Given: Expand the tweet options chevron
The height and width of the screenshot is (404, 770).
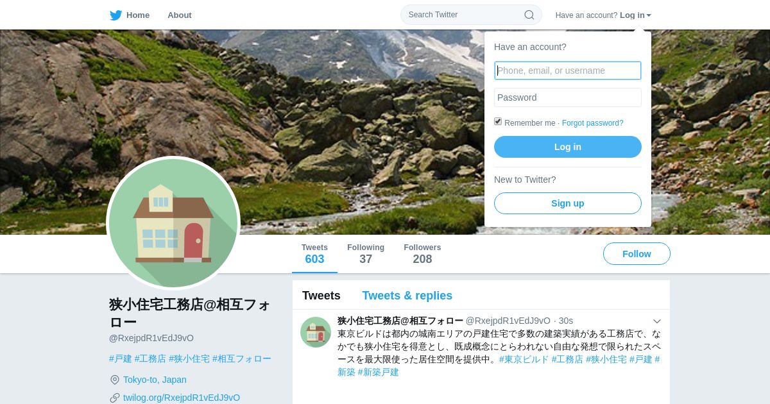Looking at the screenshot, I should coord(657,321).
